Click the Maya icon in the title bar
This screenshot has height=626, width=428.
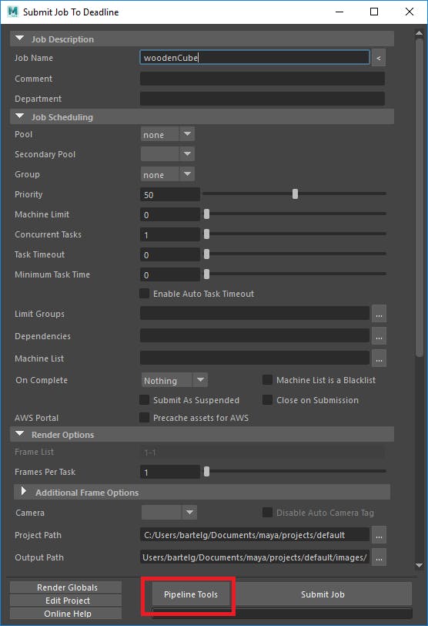(12, 12)
